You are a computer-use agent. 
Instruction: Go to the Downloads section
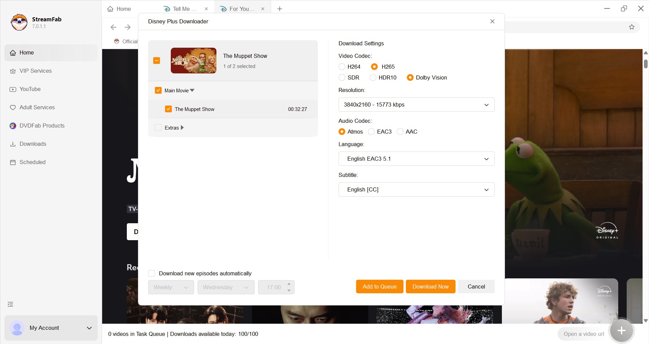(32, 144)
